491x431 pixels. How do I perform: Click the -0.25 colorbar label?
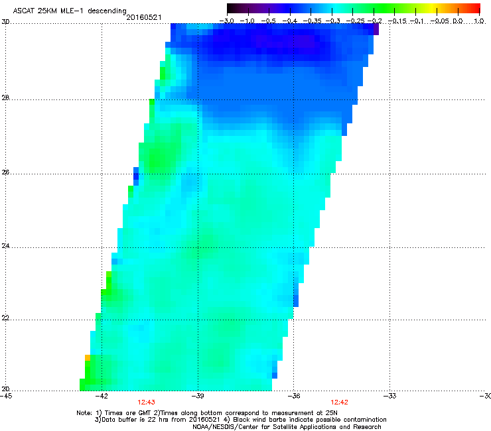coord(355,21)
